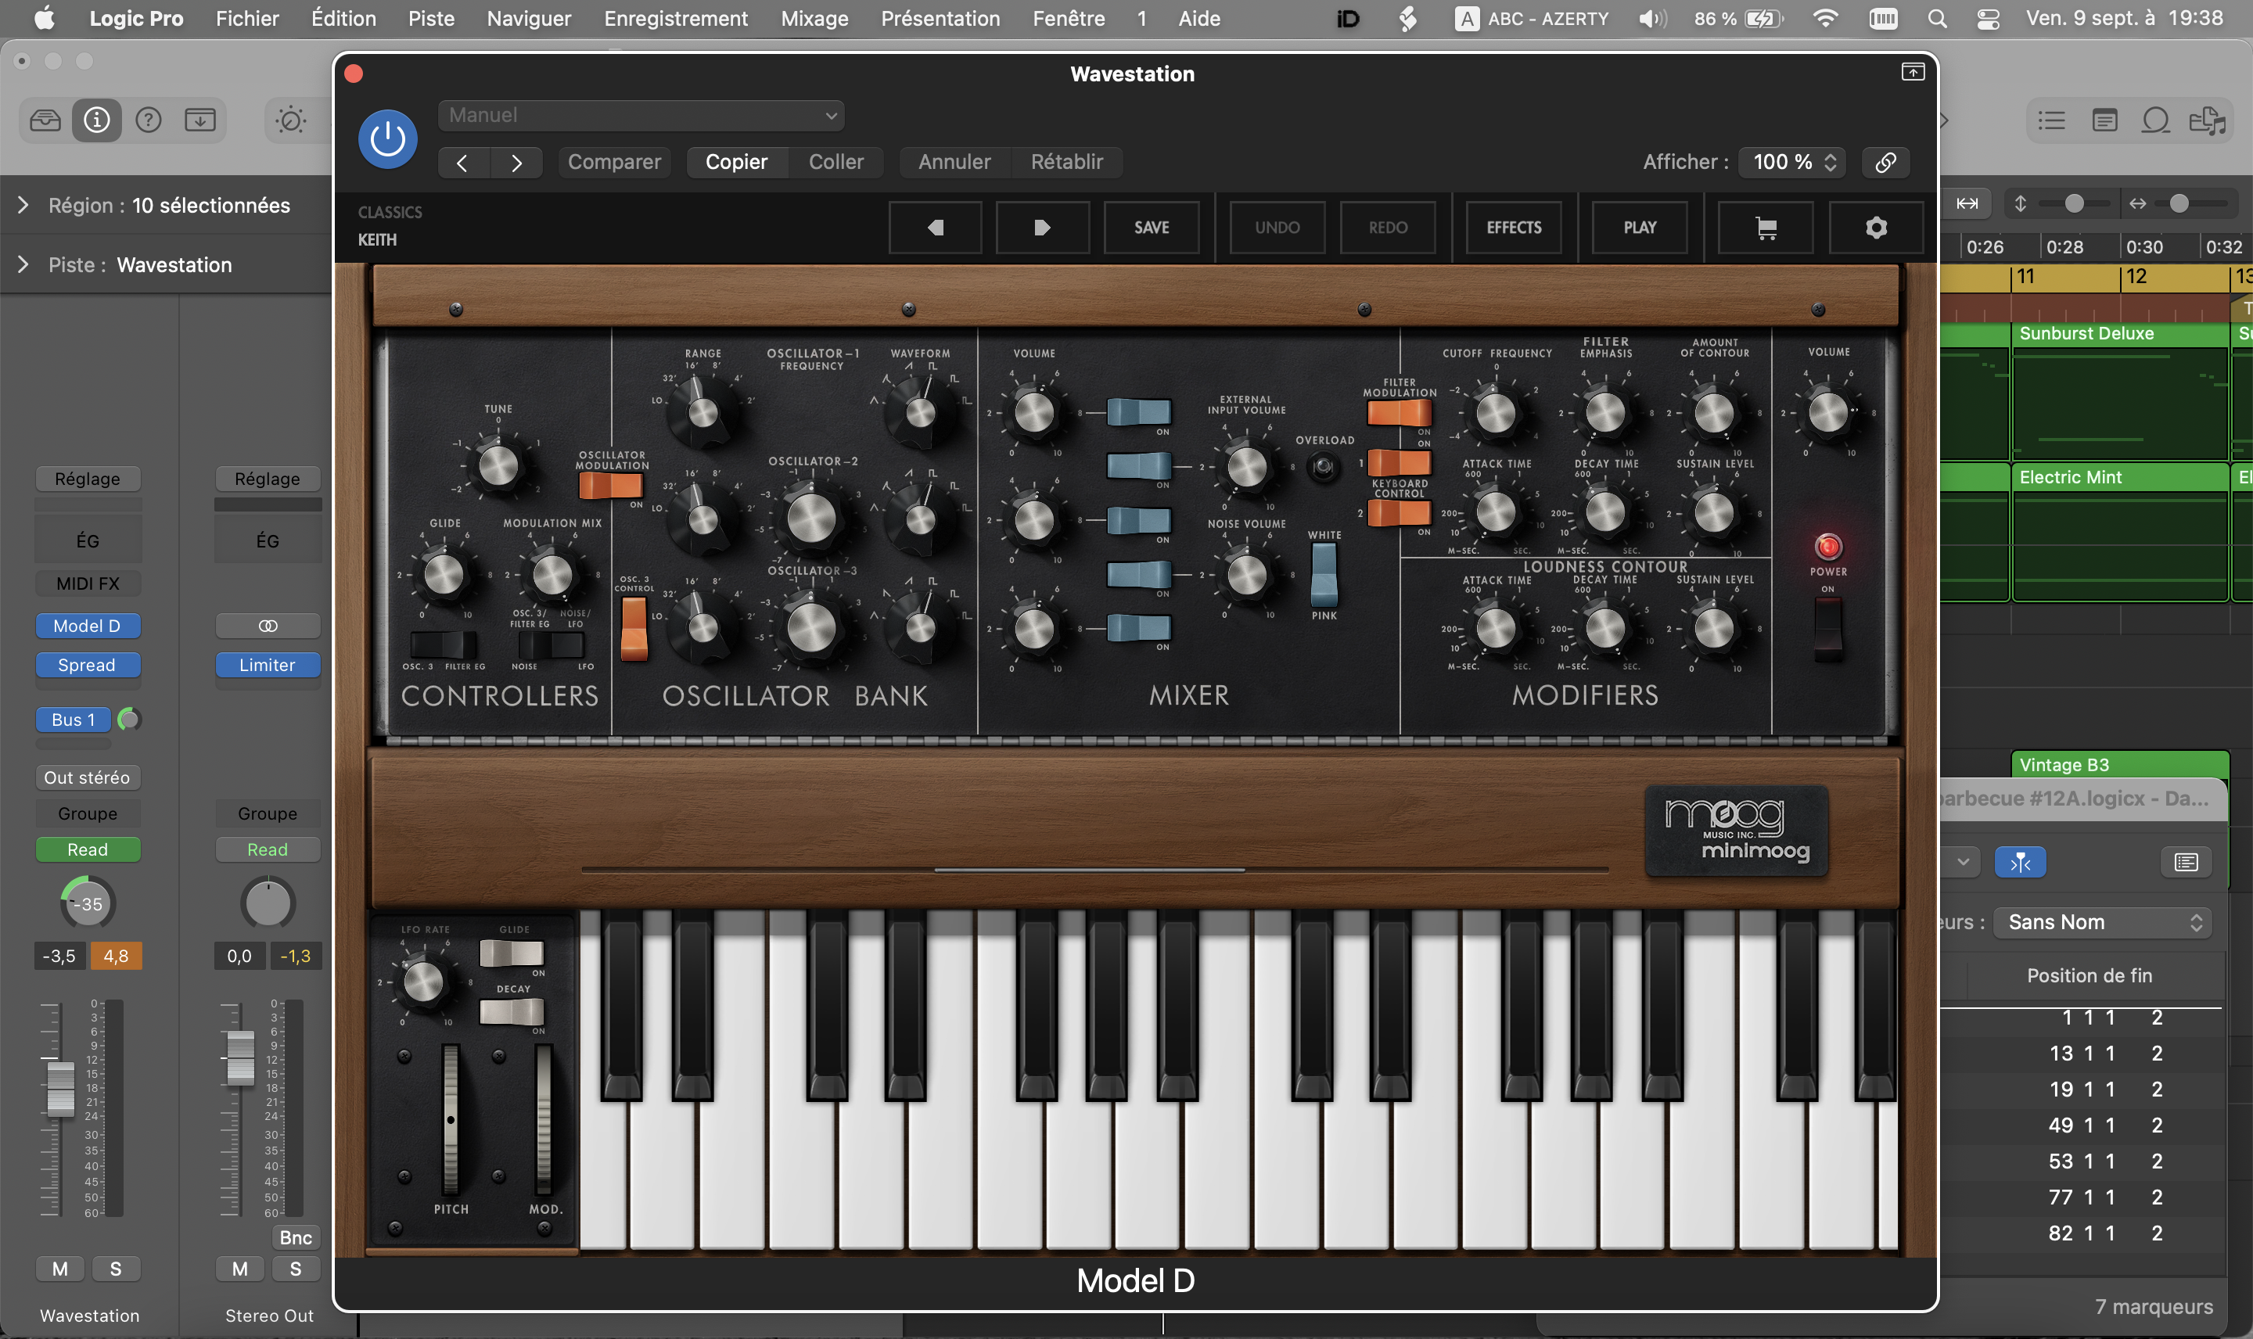Click the Wavestation volume fader
Viewport: 2253px width, 1339px height.
click(x=60, y=1088)
